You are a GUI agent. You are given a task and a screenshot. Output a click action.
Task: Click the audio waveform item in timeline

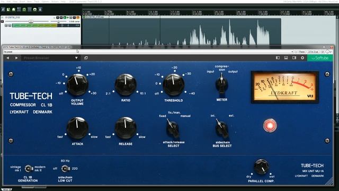pos(182,31)
